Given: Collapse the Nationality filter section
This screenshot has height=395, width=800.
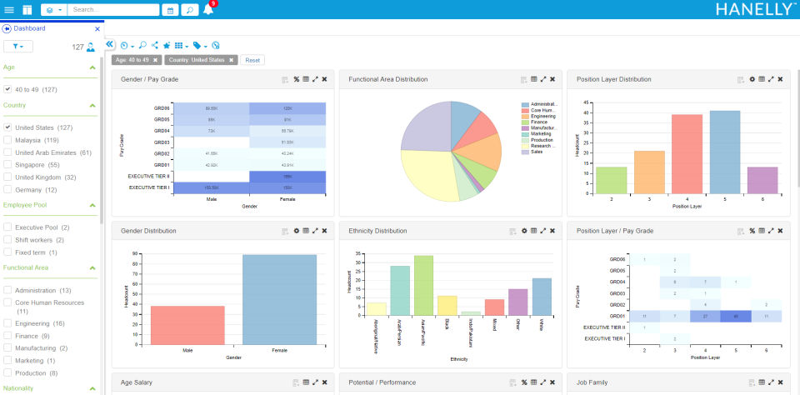Looking at the screenshot, I should (x=92, y=388).
